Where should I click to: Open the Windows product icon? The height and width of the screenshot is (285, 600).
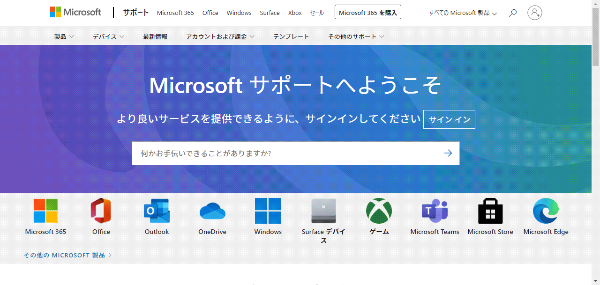(268, 211)
